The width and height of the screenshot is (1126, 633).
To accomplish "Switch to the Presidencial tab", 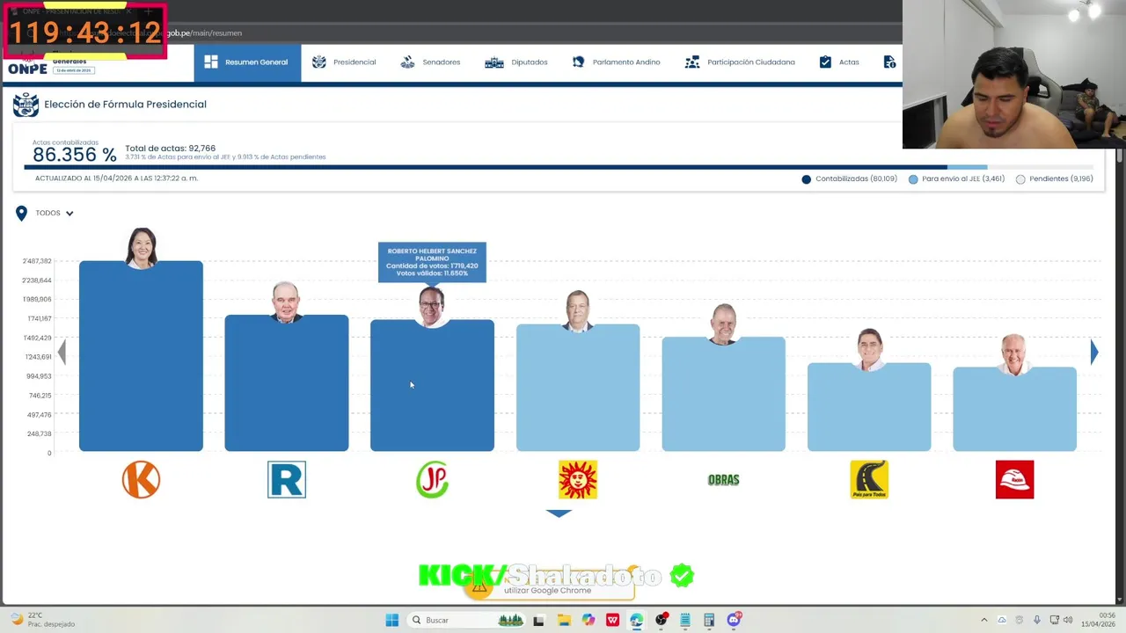I will (344, 62).
